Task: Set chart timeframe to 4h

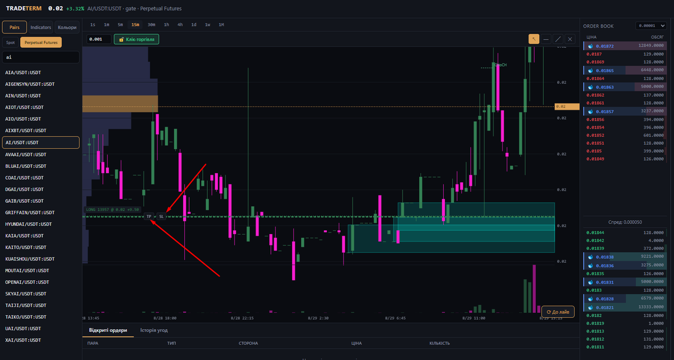Action: coord(180,25)
